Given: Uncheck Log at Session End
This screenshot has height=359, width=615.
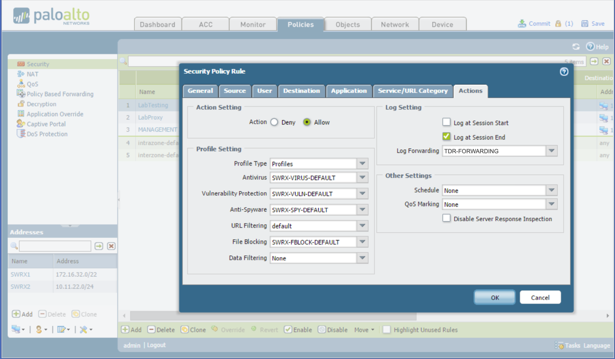Looking at the screenshot, I should 447,136.
